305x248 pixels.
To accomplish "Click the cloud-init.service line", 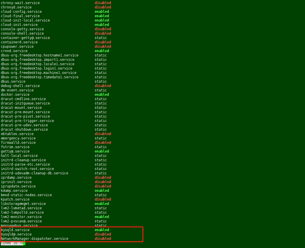I will click(x=19, y=24).
